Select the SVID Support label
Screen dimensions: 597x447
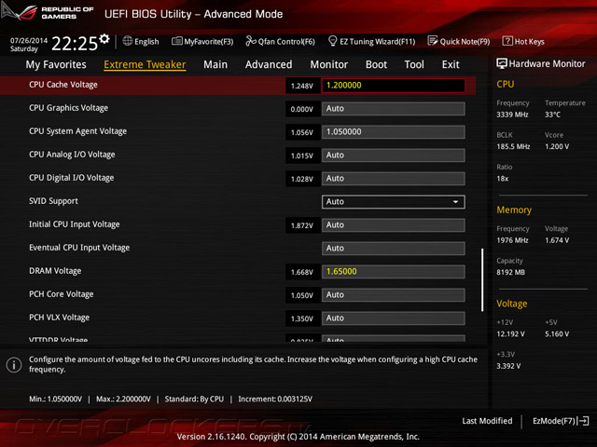pos(53,201)
